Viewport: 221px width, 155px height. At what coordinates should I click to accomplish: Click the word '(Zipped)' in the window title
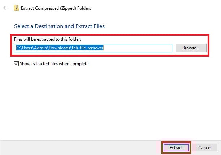coord(68,8)
